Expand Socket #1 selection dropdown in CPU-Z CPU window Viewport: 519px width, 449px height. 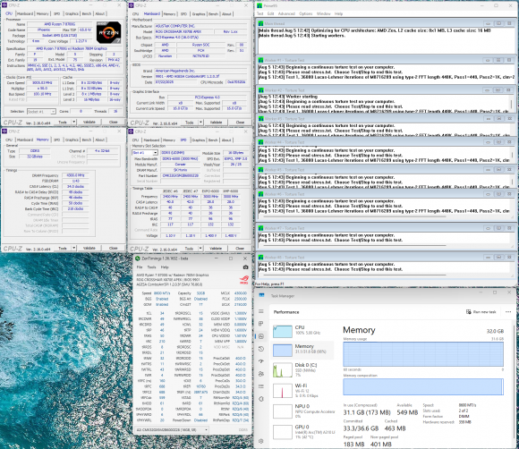53,112
